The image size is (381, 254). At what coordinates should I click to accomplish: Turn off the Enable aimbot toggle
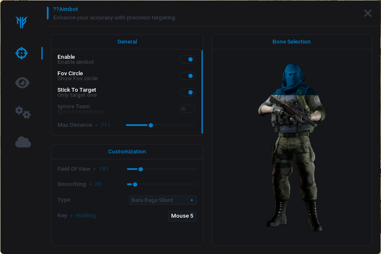tap(187, 60)
